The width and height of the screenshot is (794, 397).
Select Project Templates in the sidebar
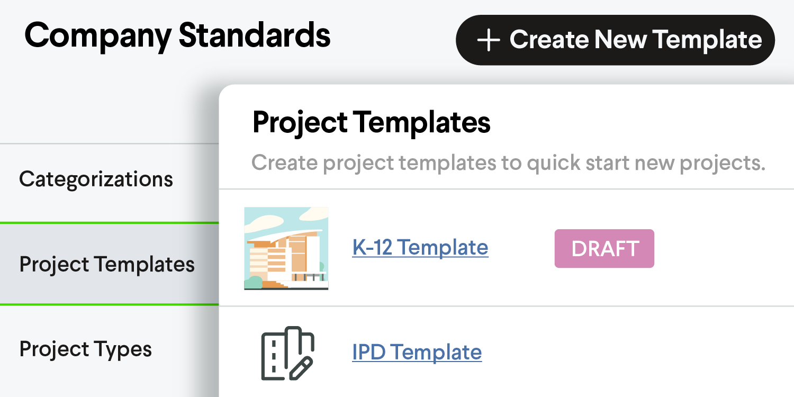[109, 264]
